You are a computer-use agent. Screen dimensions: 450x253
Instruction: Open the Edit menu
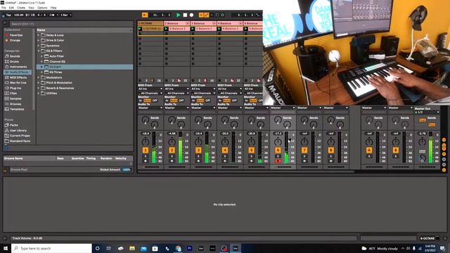[11, 8]
